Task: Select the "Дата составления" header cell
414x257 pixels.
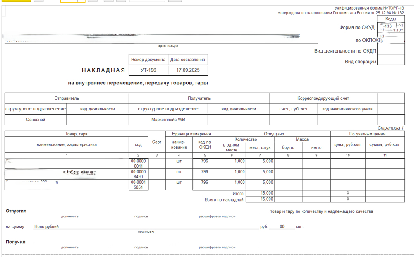Action: 188,60
